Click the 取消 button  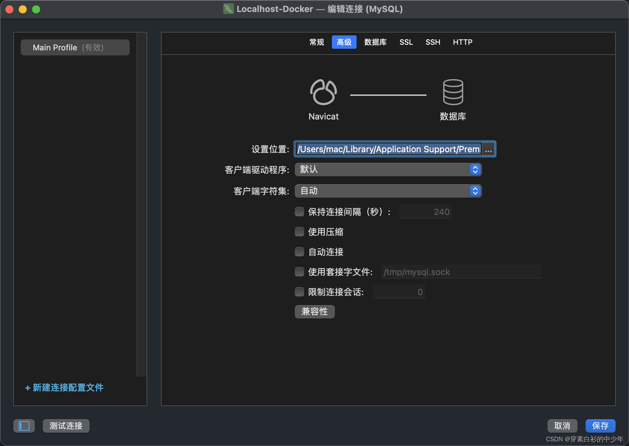point(562,426)
